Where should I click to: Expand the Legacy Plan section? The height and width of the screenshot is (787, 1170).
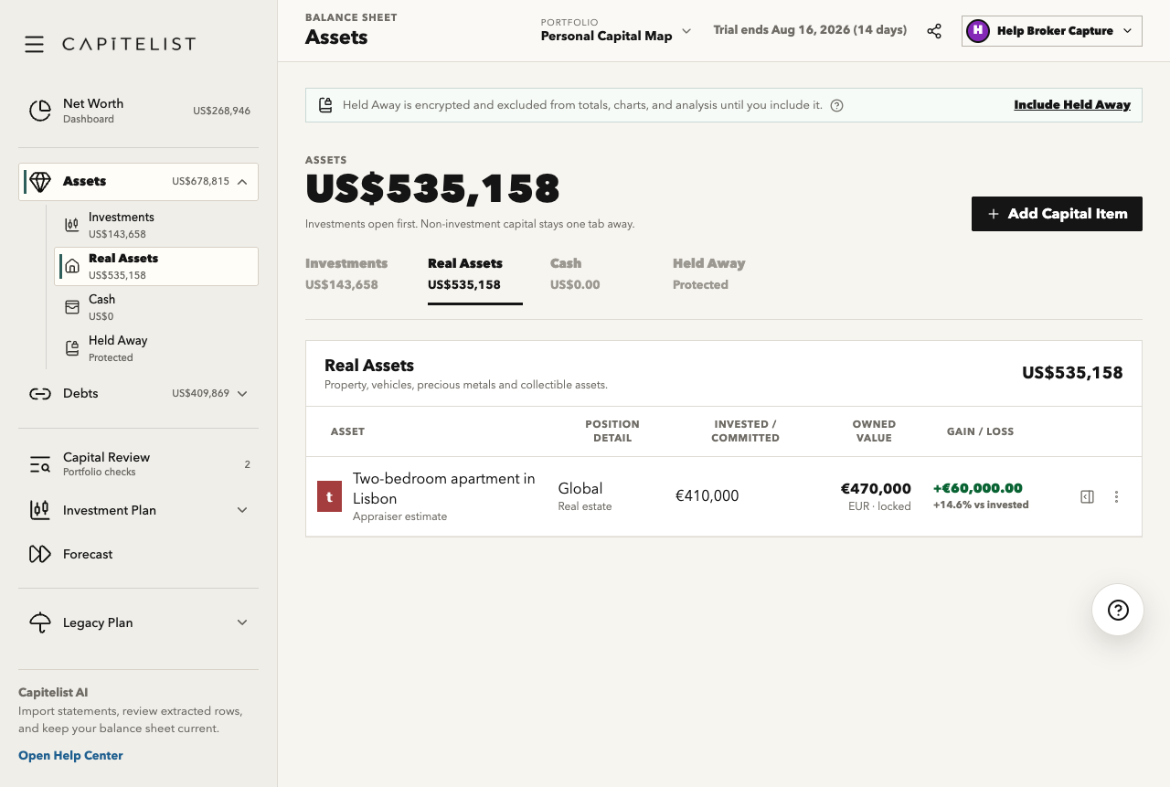(x=242, y=622)
